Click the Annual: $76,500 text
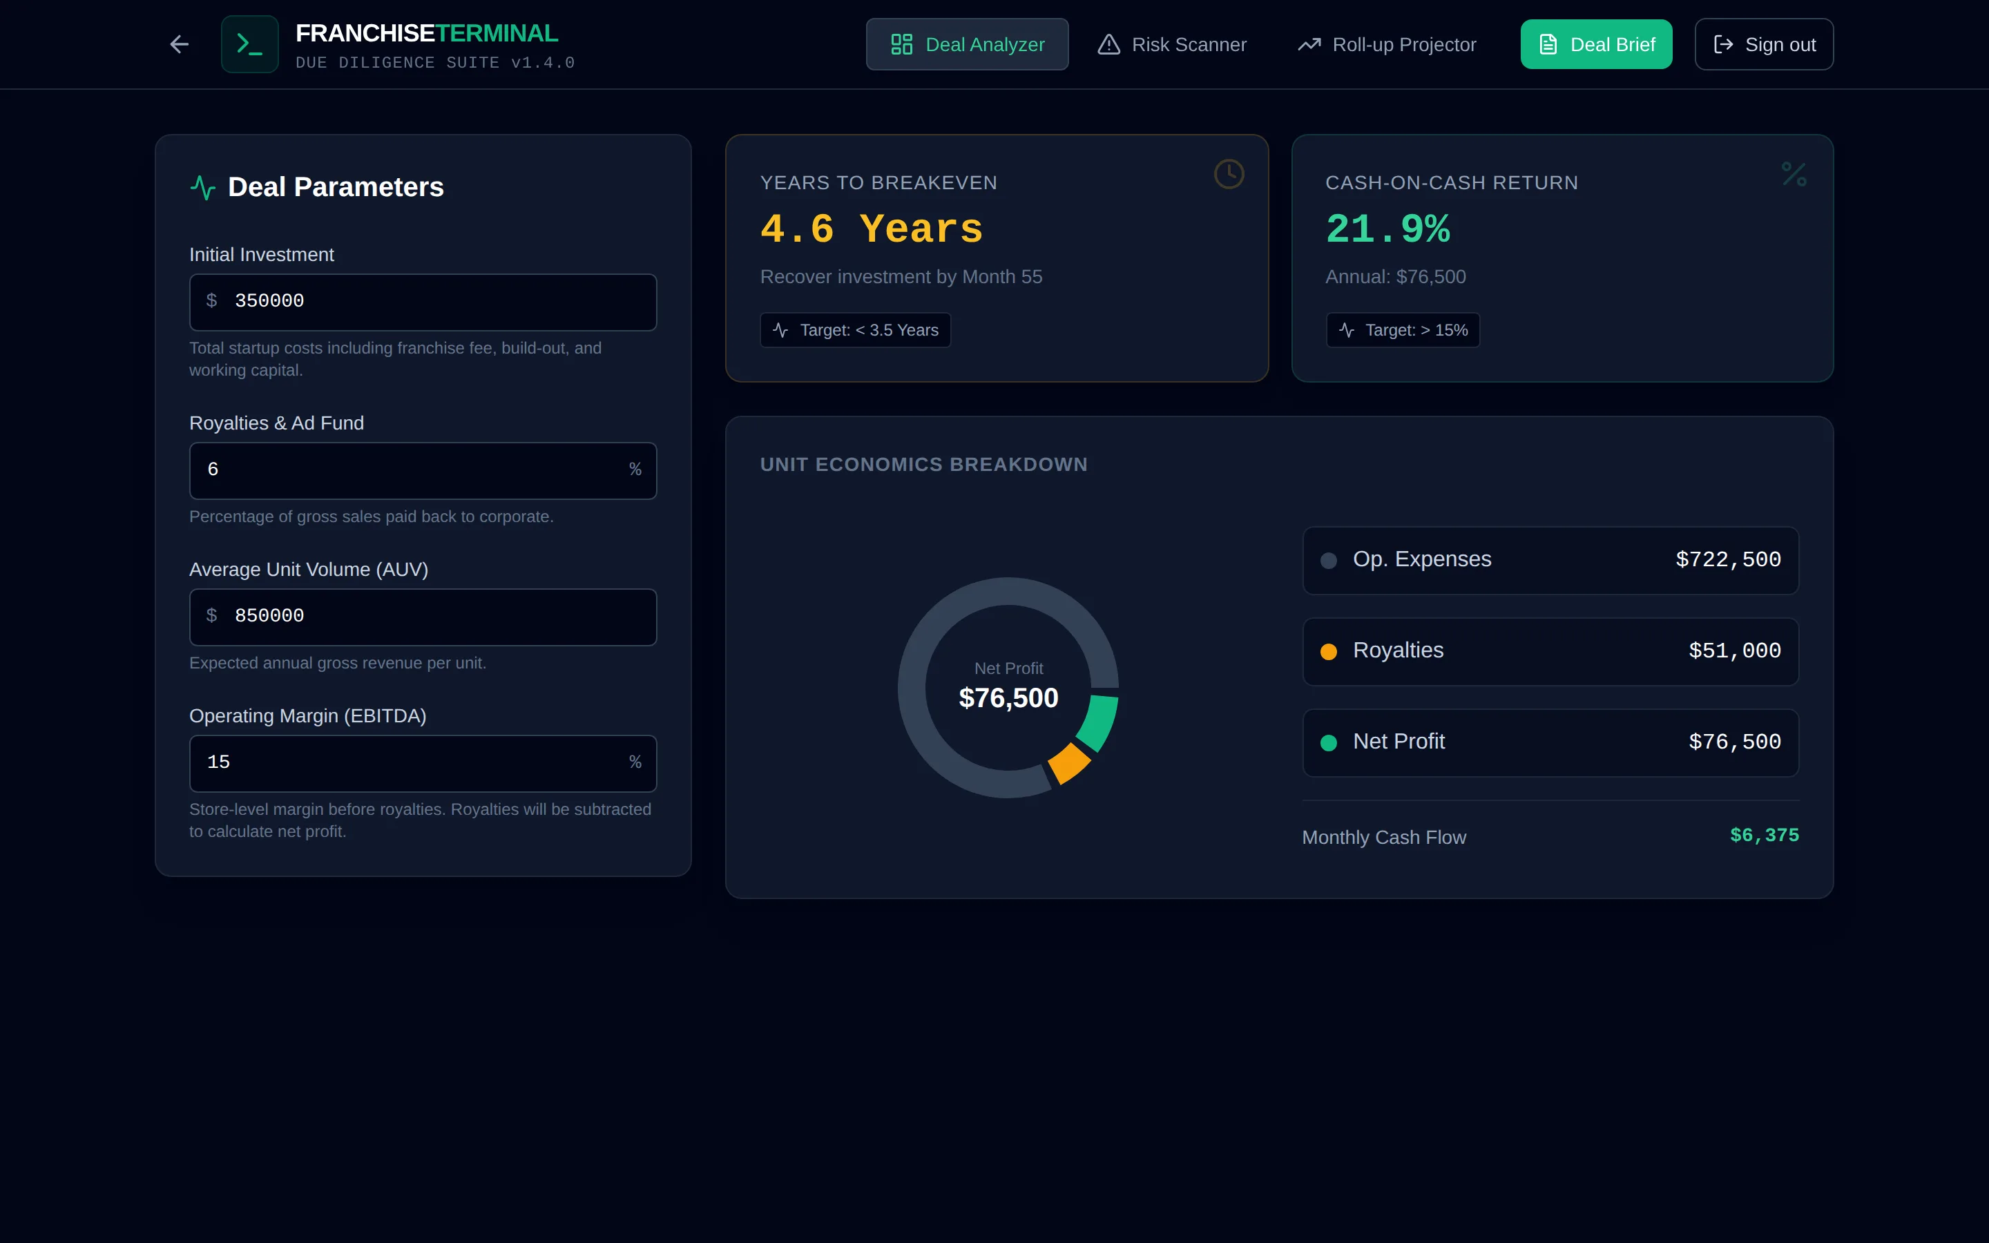The height and width of the screenshot is (1243, 1989). [1396, 277]
